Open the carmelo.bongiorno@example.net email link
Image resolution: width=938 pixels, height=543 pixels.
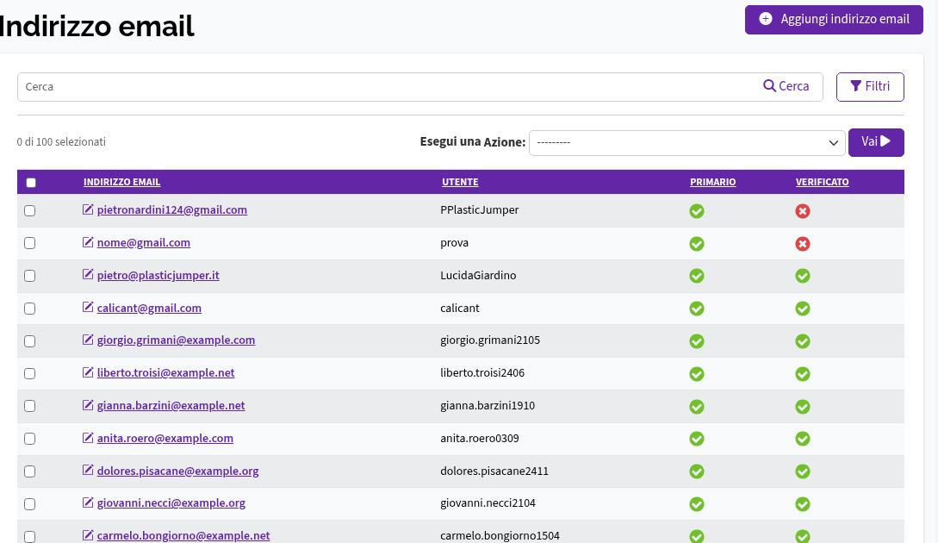pos(183,535)
